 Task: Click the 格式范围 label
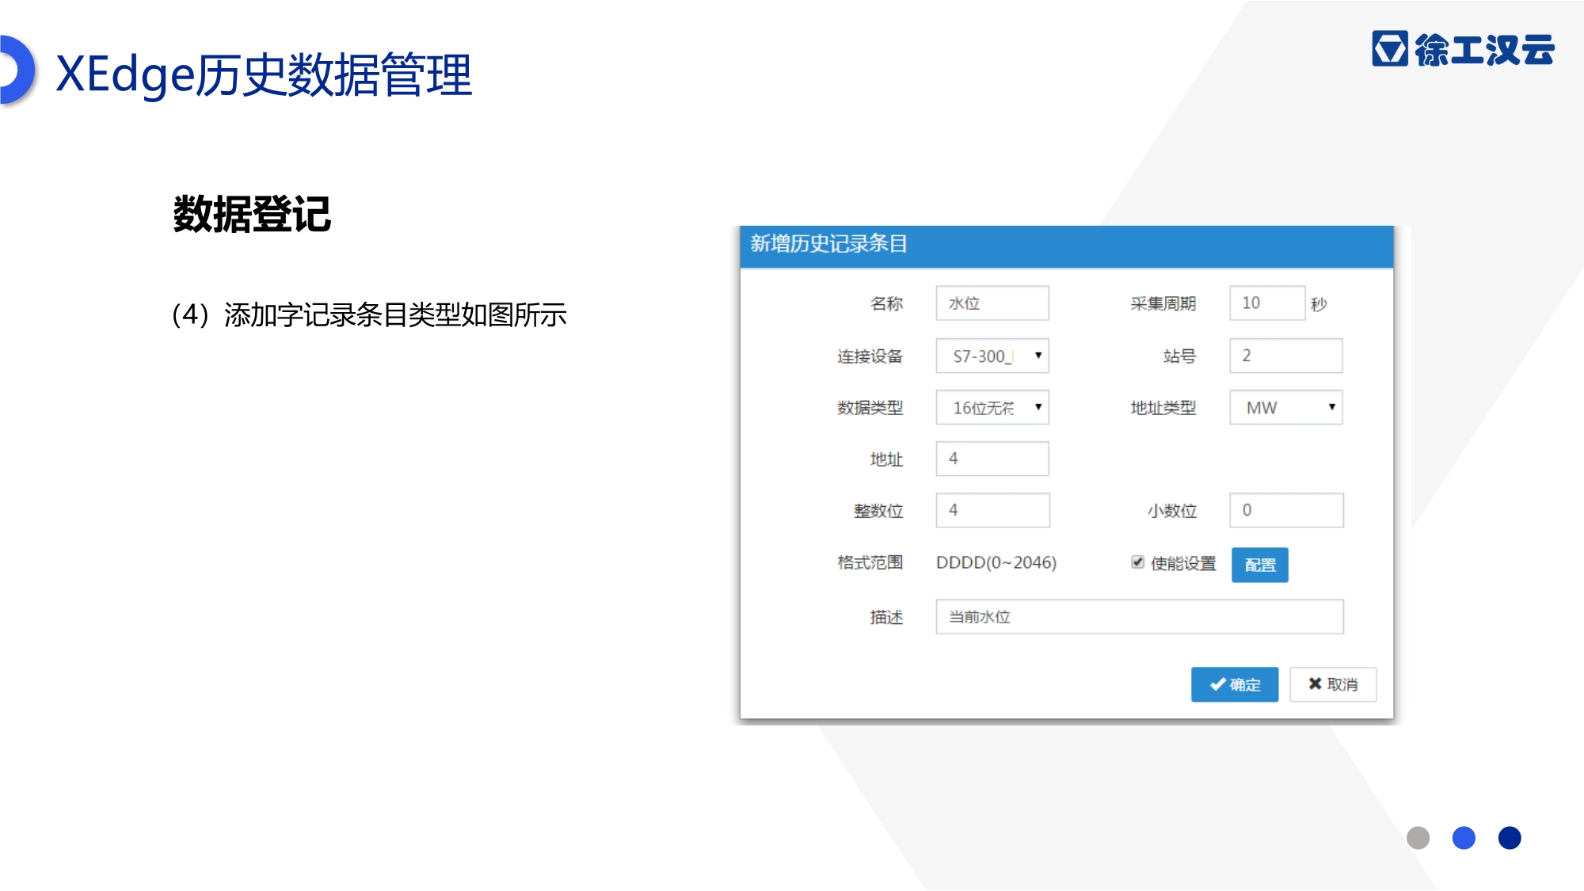(870, 562)
